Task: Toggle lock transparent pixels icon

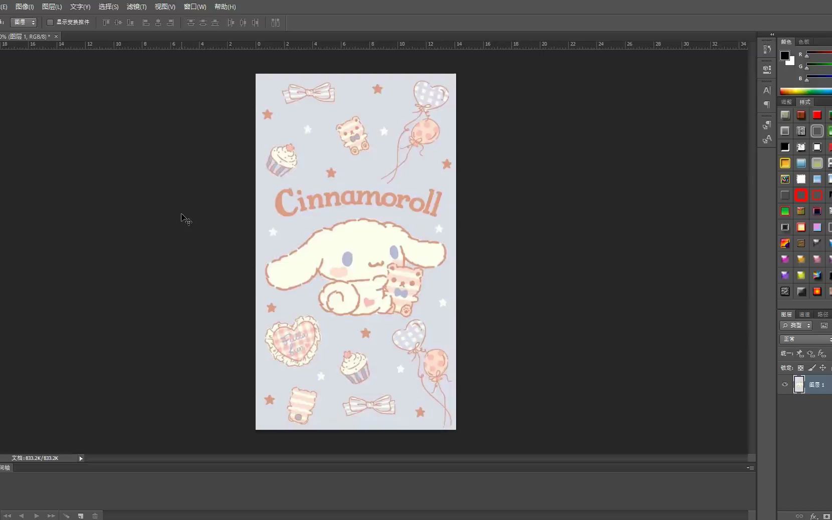Action: [800, 368]
